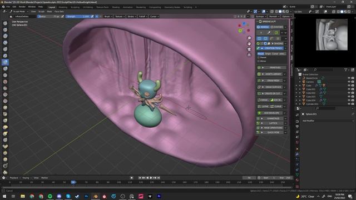The height and width of the screenshot is (200, 356).
Task: Open the File menu
Action: point(8,7)
